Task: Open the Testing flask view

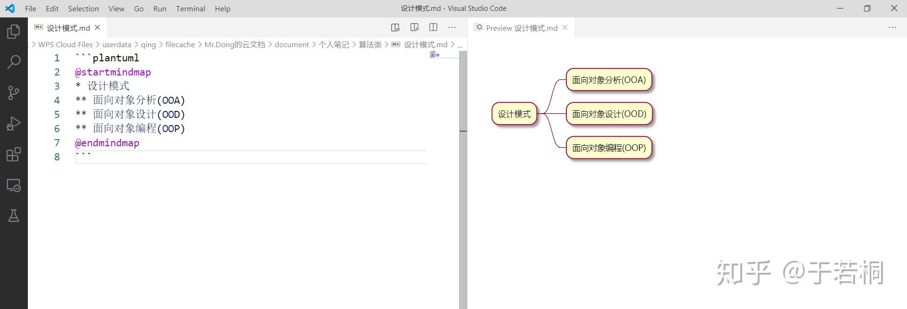Action: click(x=14, y=216)
